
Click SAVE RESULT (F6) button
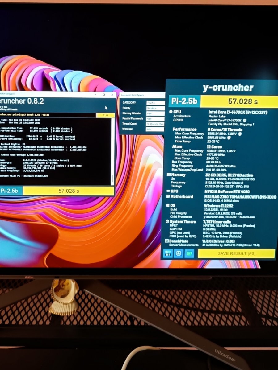pos(236,253)
